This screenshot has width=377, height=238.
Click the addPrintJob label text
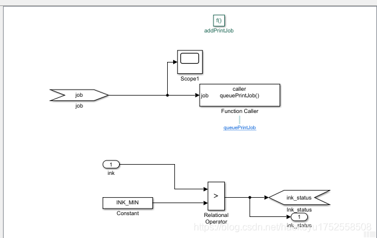[219, 31]
